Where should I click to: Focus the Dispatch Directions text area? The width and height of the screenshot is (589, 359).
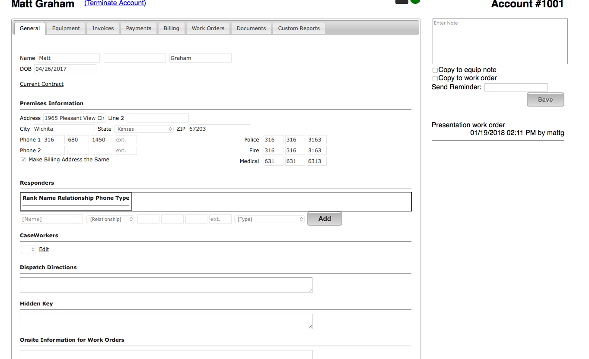pos(166,285)
